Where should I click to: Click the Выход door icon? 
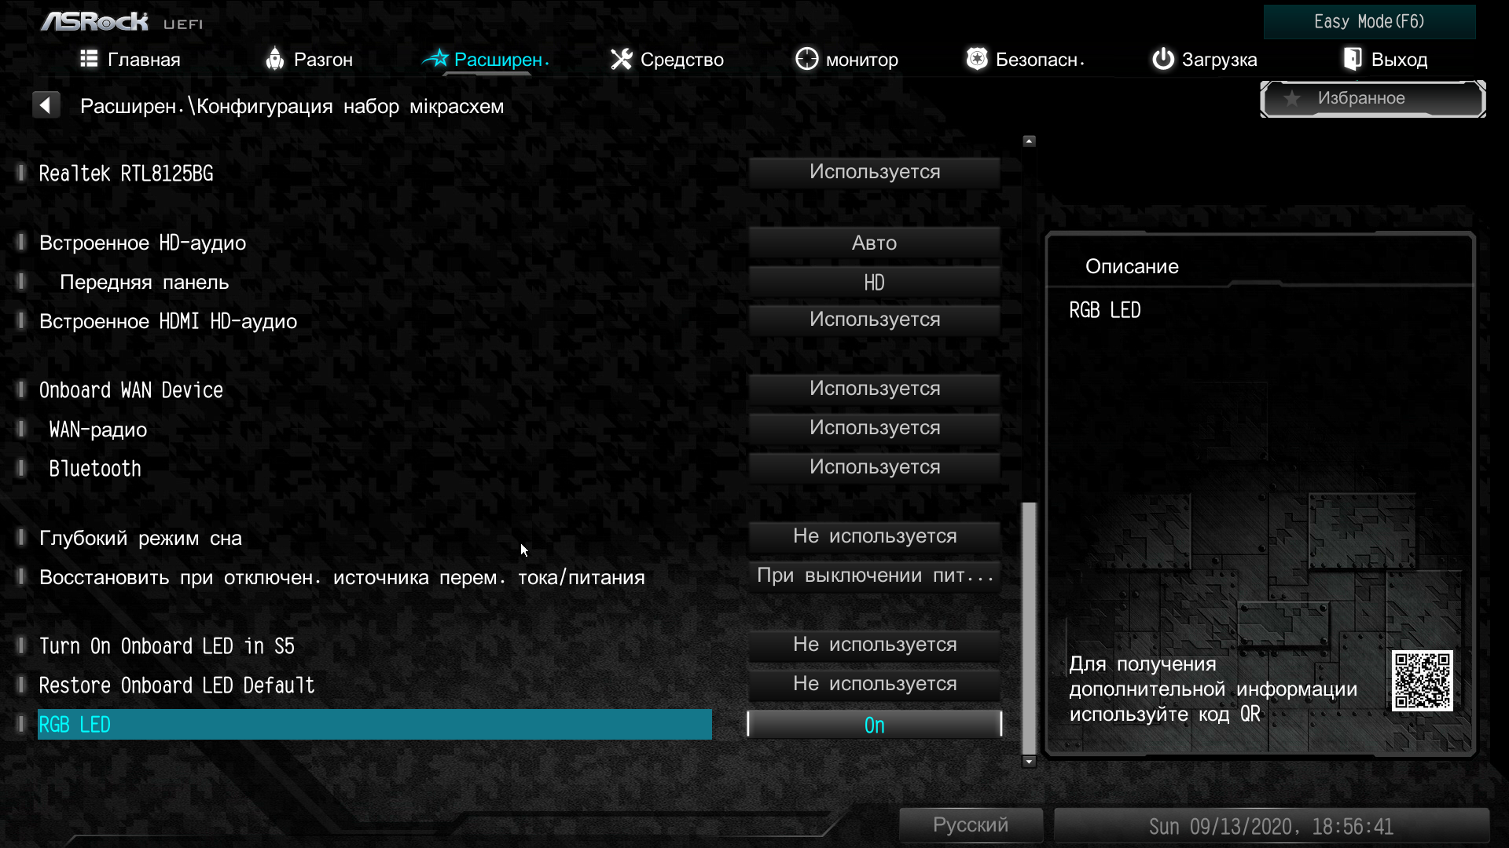point(1352,59)
